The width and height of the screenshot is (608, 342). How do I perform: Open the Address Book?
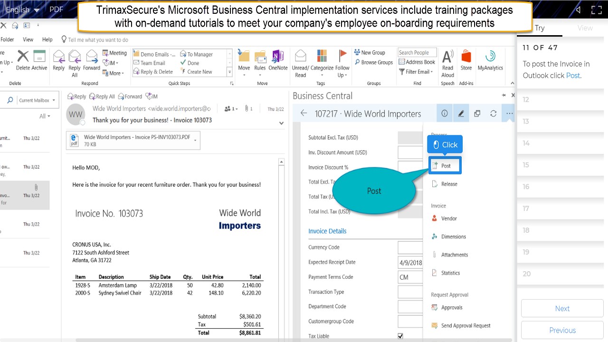[x=417, y=62]
